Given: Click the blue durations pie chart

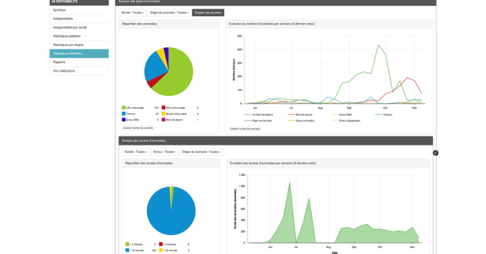Looking at the screenshot, I should click(171, 211).
